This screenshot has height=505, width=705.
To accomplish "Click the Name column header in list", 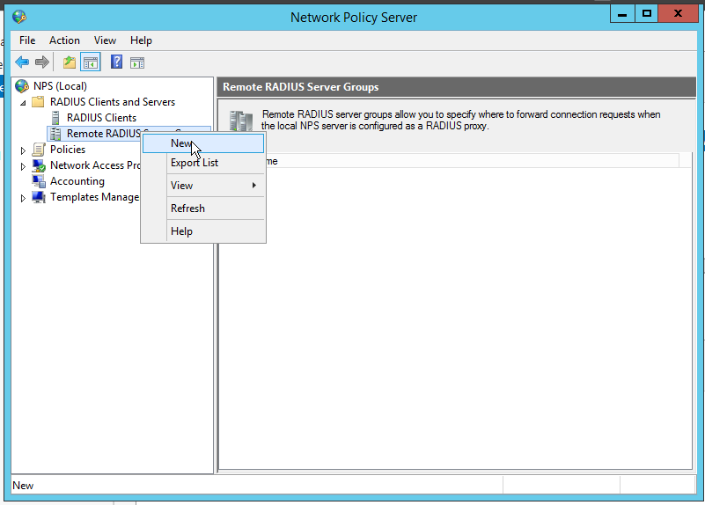I will tap(472, 161).
